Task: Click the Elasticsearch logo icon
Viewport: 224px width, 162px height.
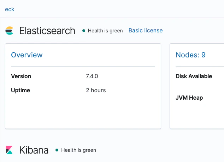Action: 9,31
